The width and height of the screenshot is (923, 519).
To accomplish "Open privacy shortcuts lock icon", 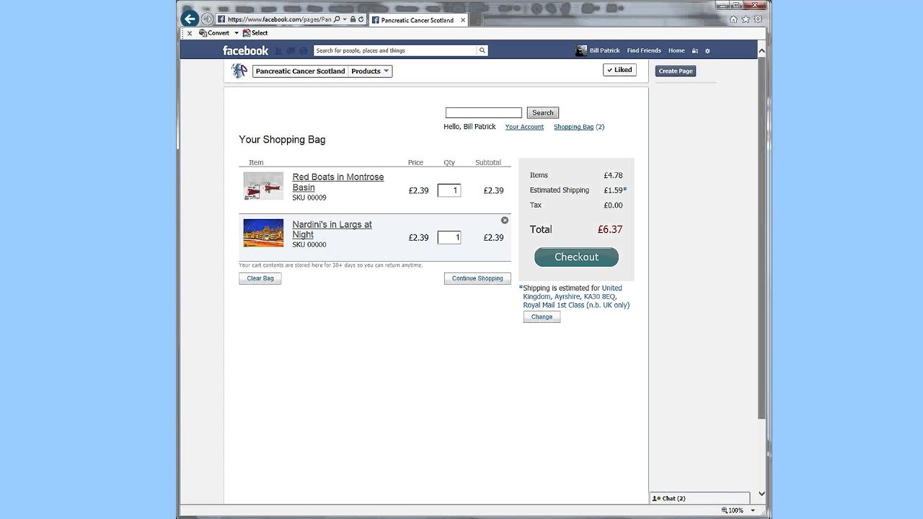I will tap(695, 50).
